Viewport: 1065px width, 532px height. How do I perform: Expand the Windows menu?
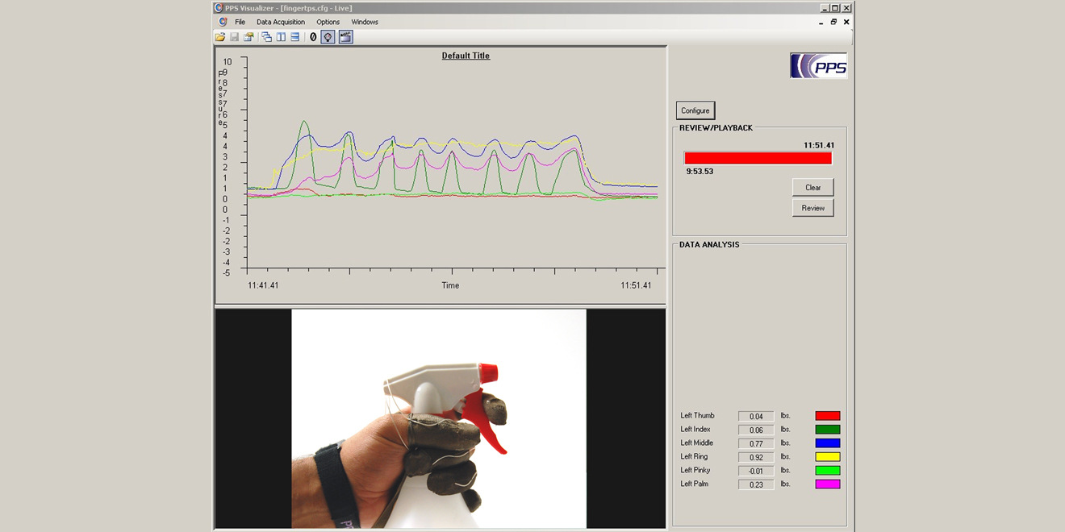(365, 22)
